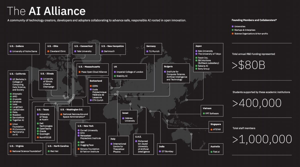The width and height of the screenshot is (300, 167).
Task: Click "Oracle" in the Texas box
Action: pos(43,131)
